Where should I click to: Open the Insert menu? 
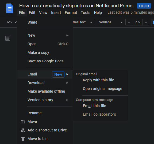[56, 13]
